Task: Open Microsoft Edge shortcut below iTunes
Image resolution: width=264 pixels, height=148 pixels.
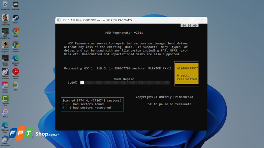Action: coord(5,127)
